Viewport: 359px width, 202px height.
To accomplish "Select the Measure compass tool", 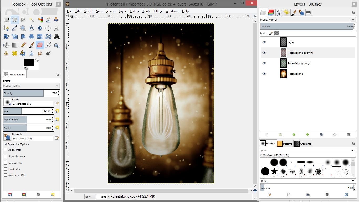I will point(32,28).
